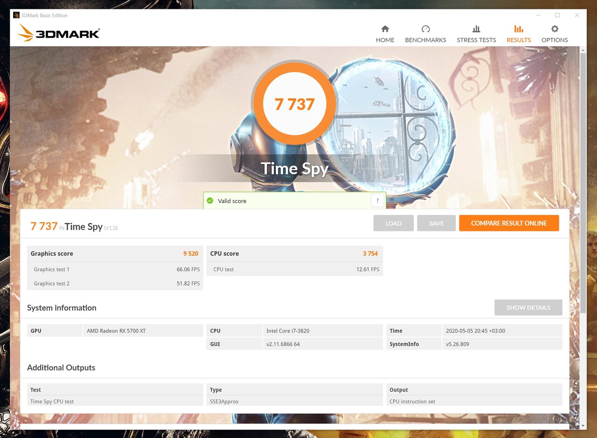Screen dimensions: 597x438
Task: Click the Time Spy CPU test cell
Action: tap(115, 401)
